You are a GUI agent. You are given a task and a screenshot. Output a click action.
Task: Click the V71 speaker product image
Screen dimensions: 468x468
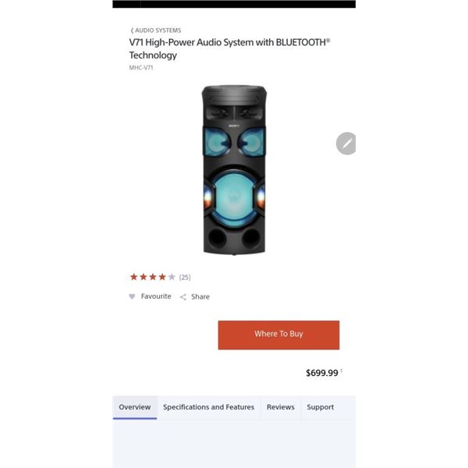[234, 170]
